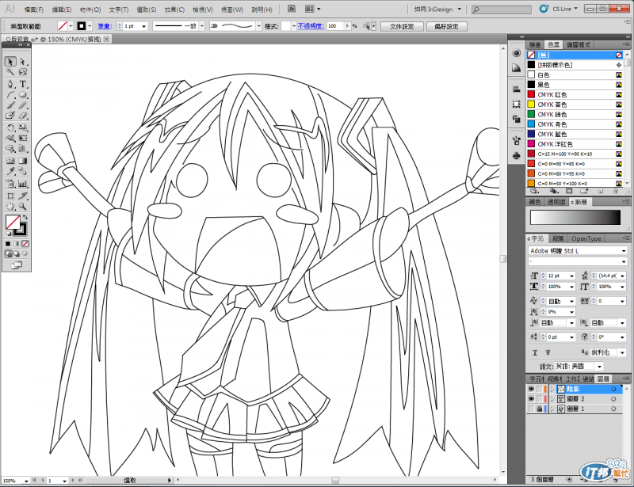
Task: Open the 說明(H) menu
Action: pos(262,10)
